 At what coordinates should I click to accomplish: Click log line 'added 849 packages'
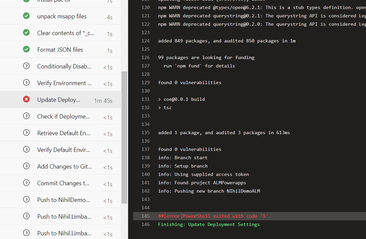(227, 41)
